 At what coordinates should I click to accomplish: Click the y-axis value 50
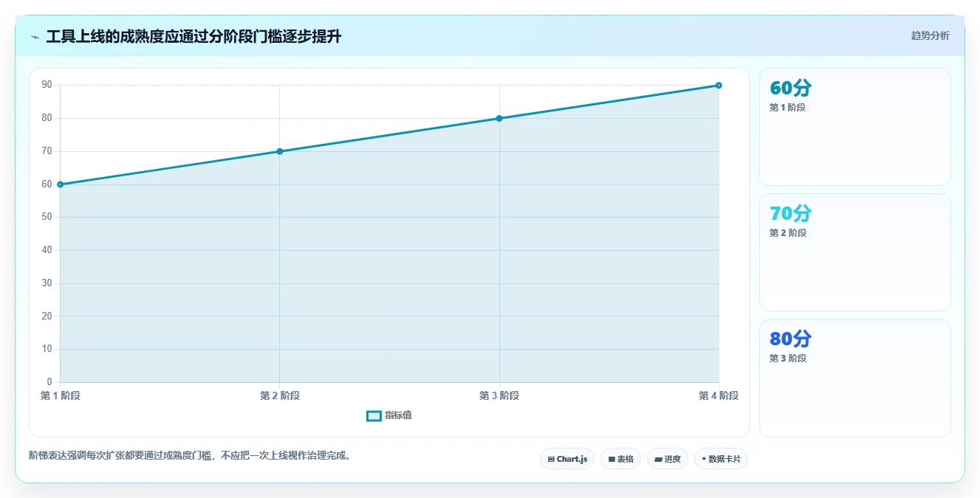pos(47,217)
